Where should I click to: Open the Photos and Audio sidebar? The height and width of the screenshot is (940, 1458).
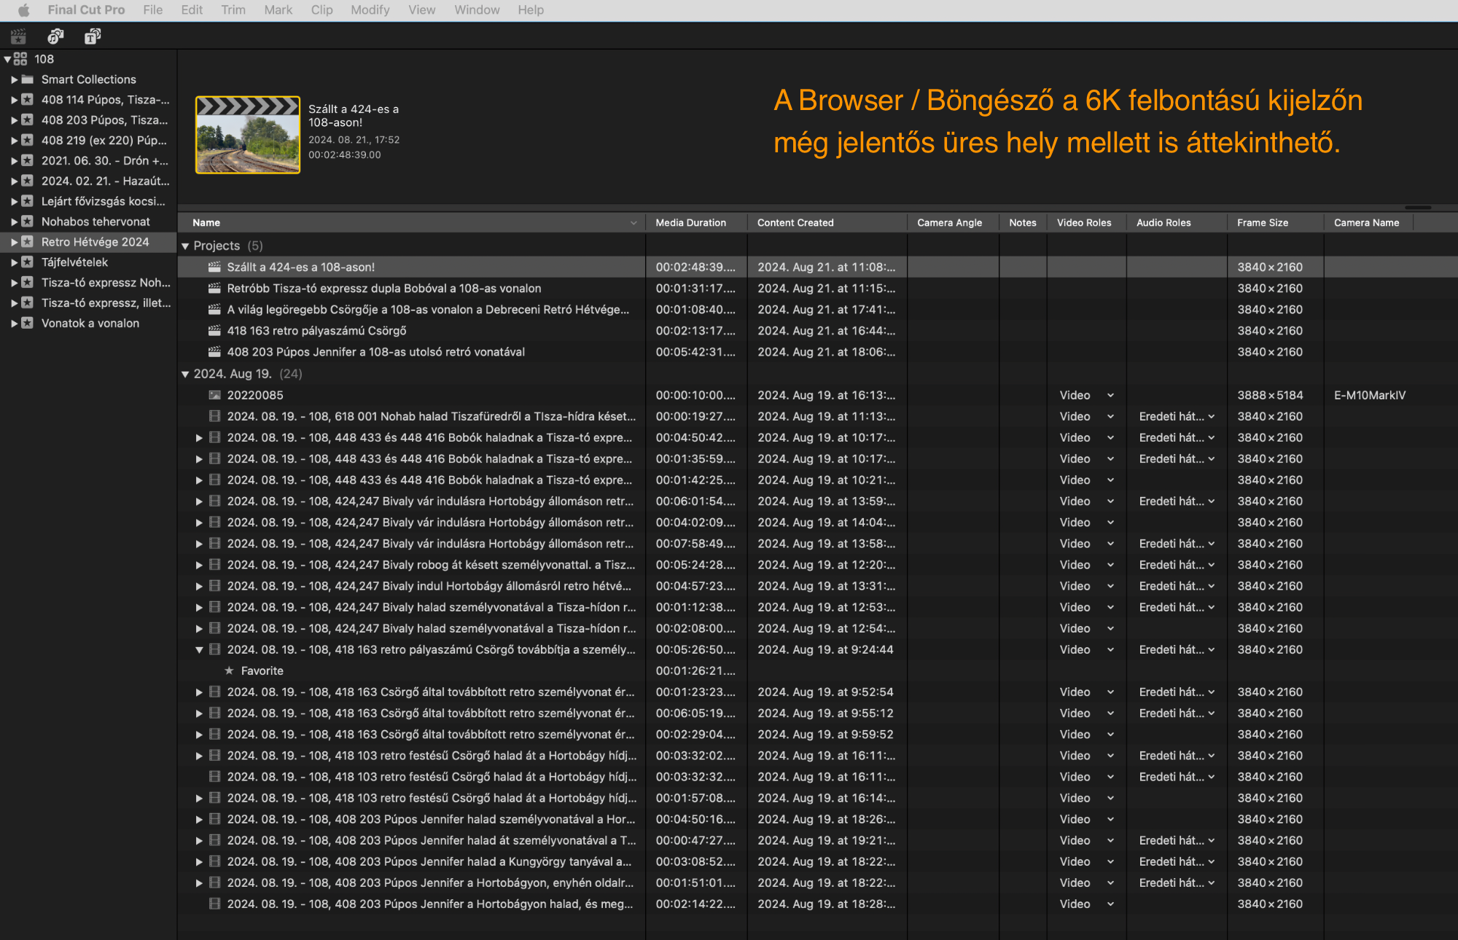(55, 36)
